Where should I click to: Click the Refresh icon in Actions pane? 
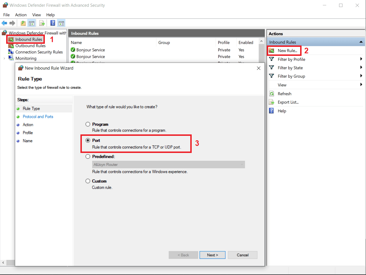(272, 94)
